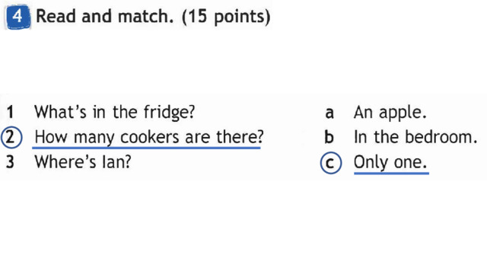Select the answer "An apple."
The height and width of the screenshot is (274, 487).
[390, 113]
